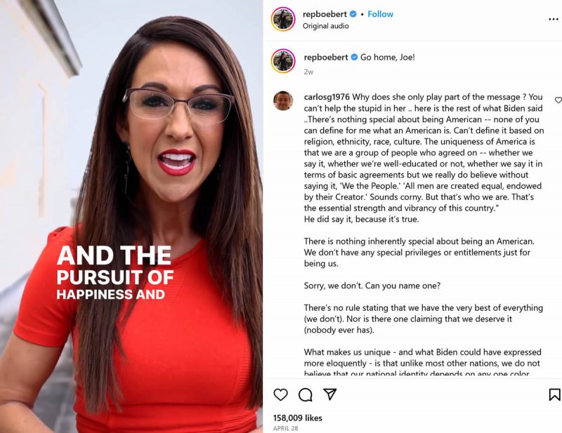Click the video to pause playback
562x433 pixels.
[x=131, y=216]
